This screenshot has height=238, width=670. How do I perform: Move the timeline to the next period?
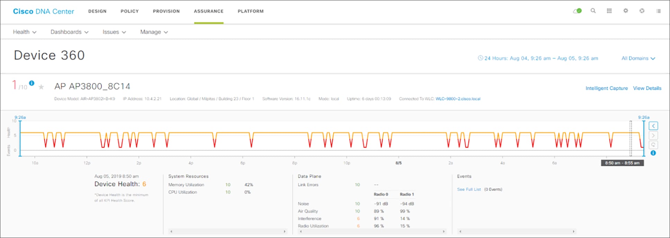pos(653,135)
